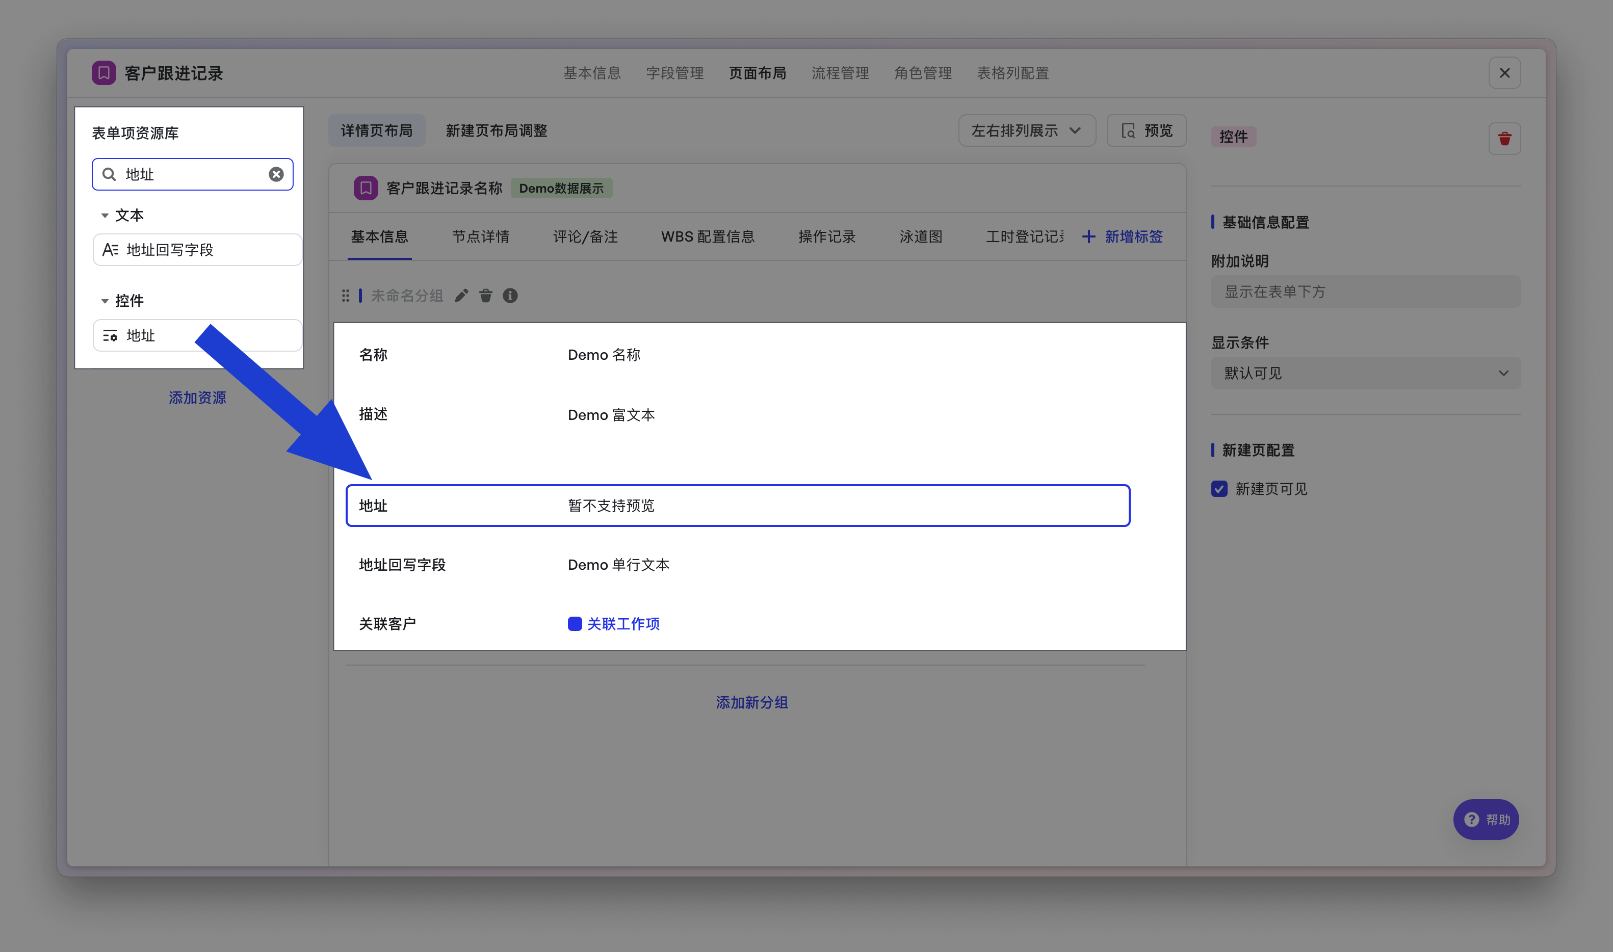Click the 预览 preview button
This screenshot has height=952, width=1613.
(1146, 131)
